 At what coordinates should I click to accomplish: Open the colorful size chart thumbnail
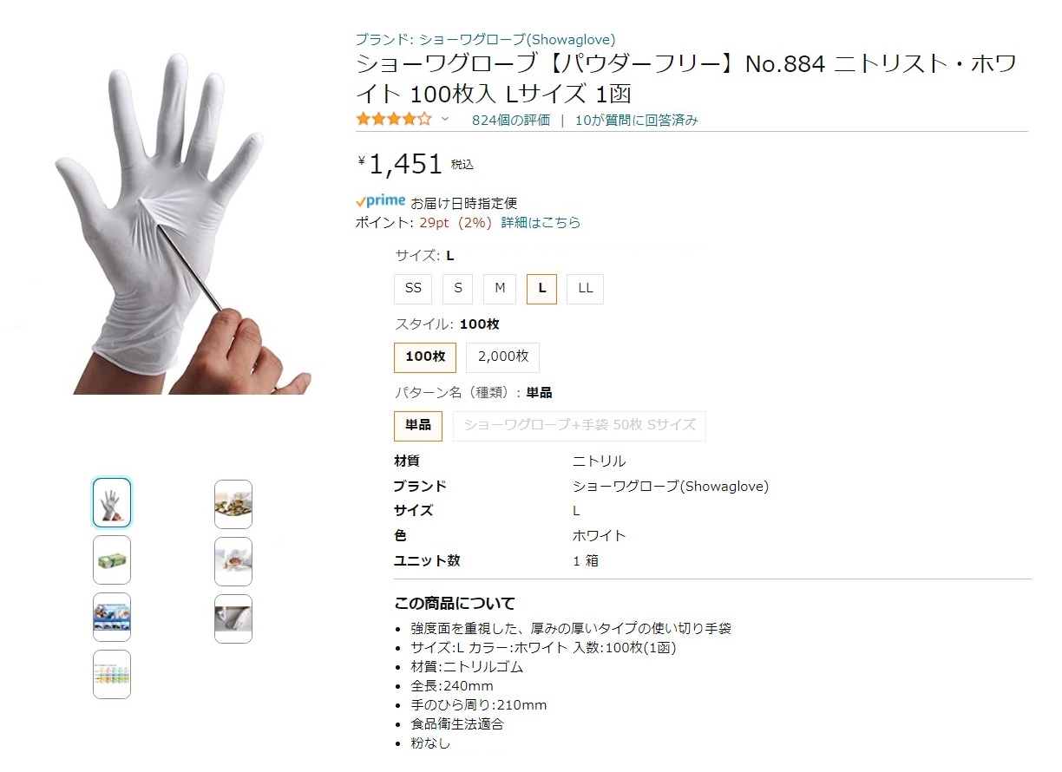(112, 674)
